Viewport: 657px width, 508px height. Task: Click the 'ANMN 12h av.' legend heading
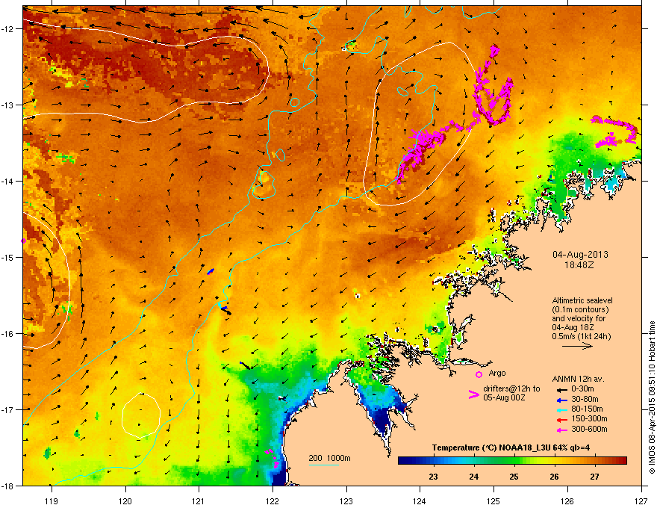[x=578, y=379]
